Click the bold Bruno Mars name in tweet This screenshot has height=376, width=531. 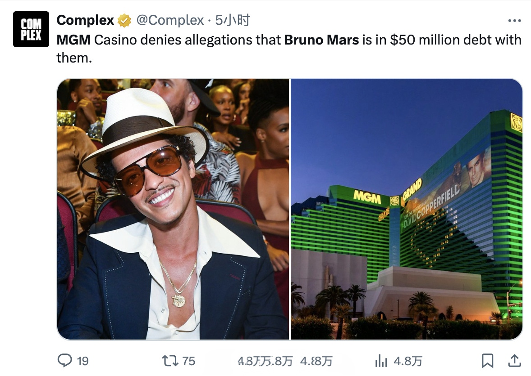(321, 40)
